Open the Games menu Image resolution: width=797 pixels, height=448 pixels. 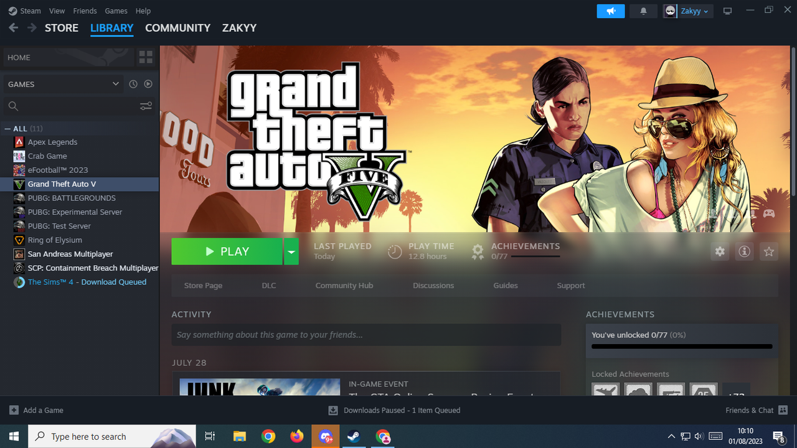(116, 11)
